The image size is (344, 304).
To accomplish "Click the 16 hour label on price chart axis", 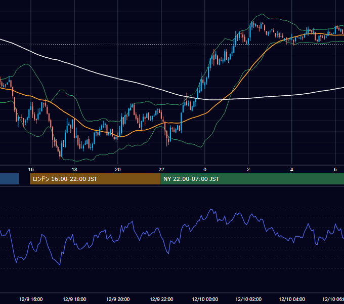I will (x=31, y=169).
